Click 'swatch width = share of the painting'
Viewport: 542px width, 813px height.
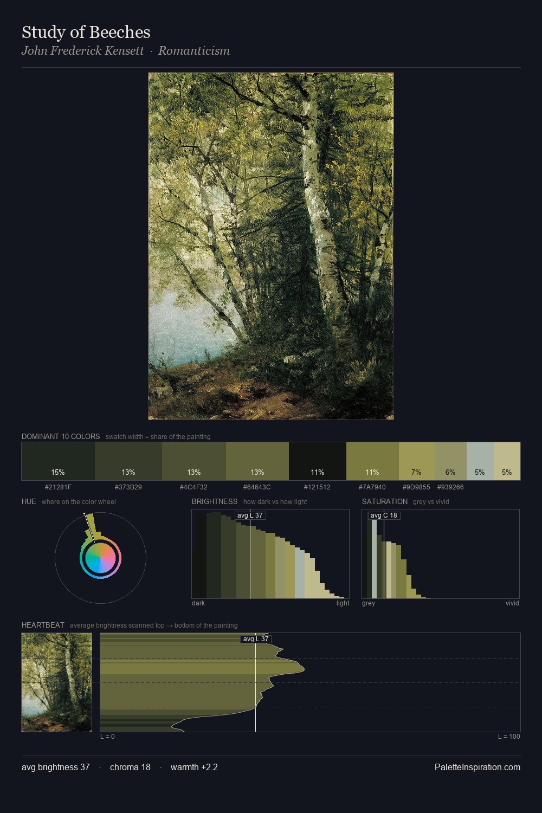[x=158, y=436]
